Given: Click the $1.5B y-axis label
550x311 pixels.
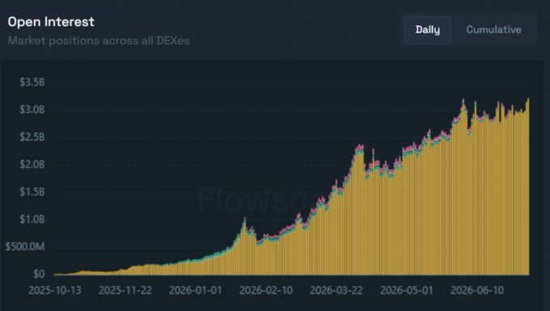Looking at the screenshot, I should pos(32,192).
